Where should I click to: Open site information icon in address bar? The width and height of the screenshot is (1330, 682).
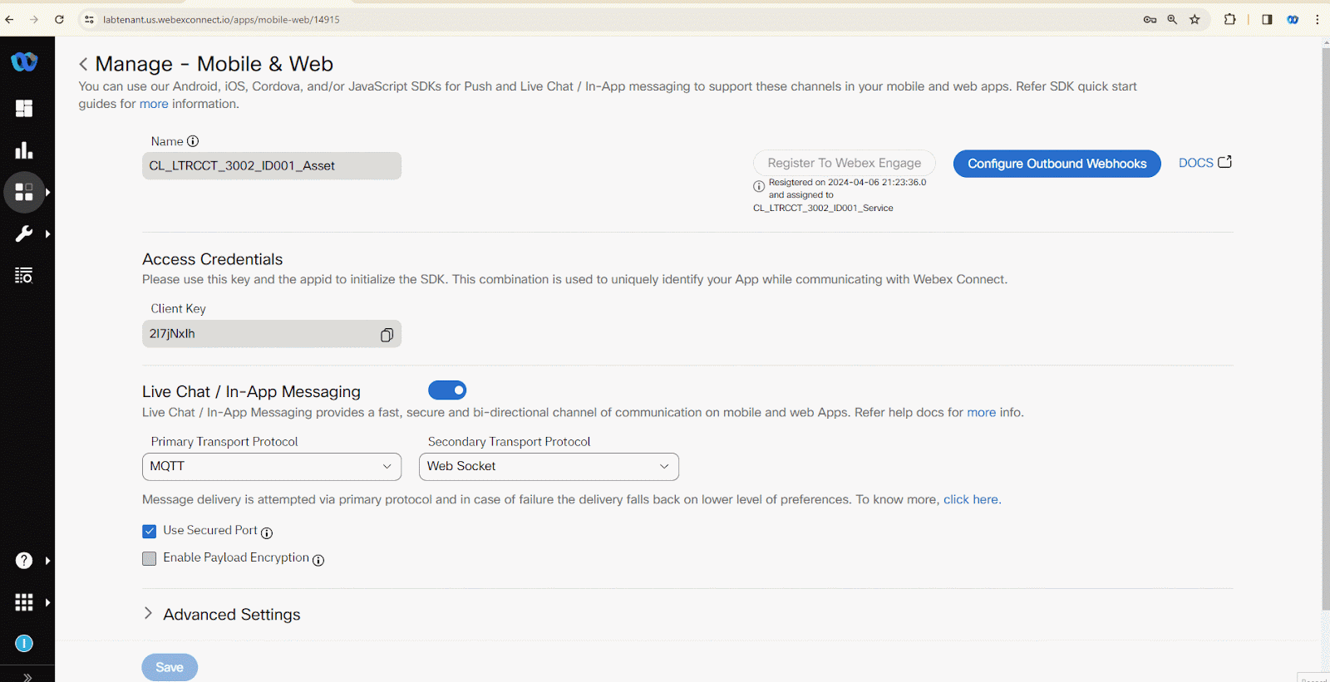click(90, 19)
